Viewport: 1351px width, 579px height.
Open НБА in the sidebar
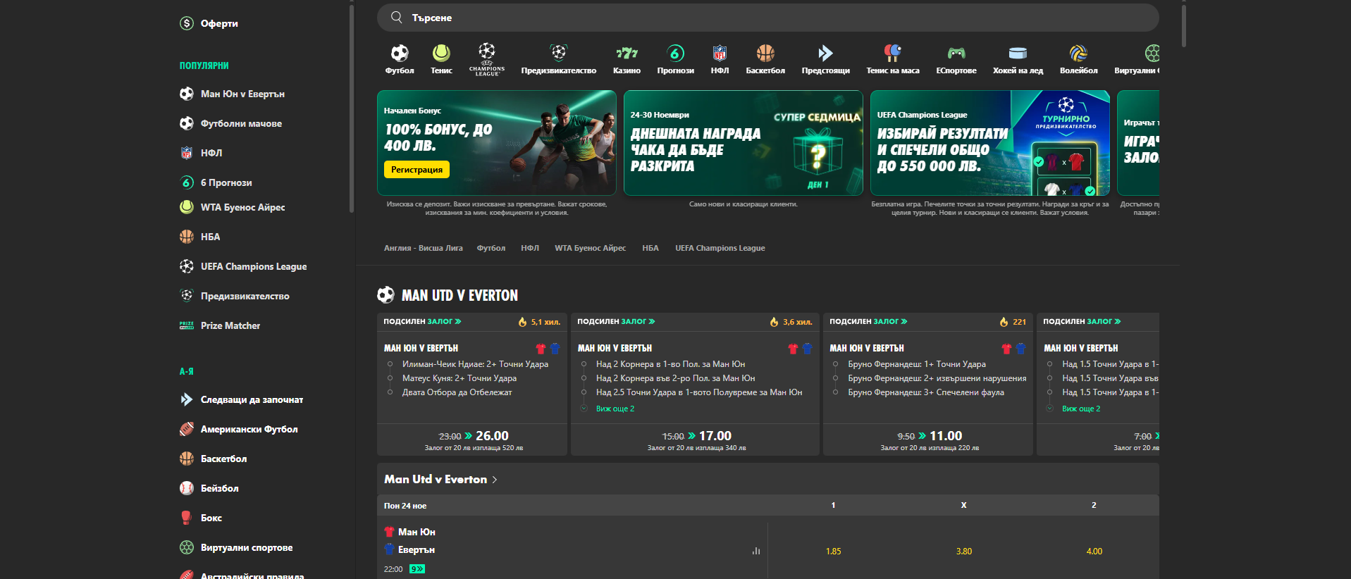[x=199, y=237]
